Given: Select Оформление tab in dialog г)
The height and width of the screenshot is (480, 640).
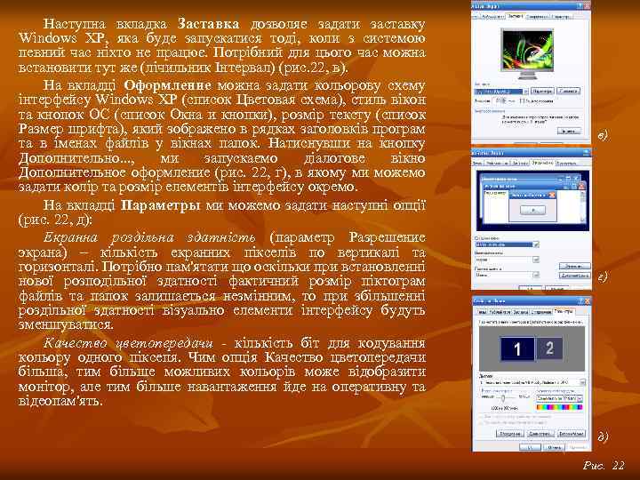Looking at the screenshot, I should pos(542,163).
